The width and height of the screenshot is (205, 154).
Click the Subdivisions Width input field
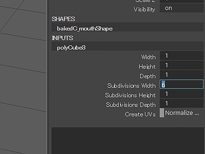pyautogui.click(x=182, y=84)
